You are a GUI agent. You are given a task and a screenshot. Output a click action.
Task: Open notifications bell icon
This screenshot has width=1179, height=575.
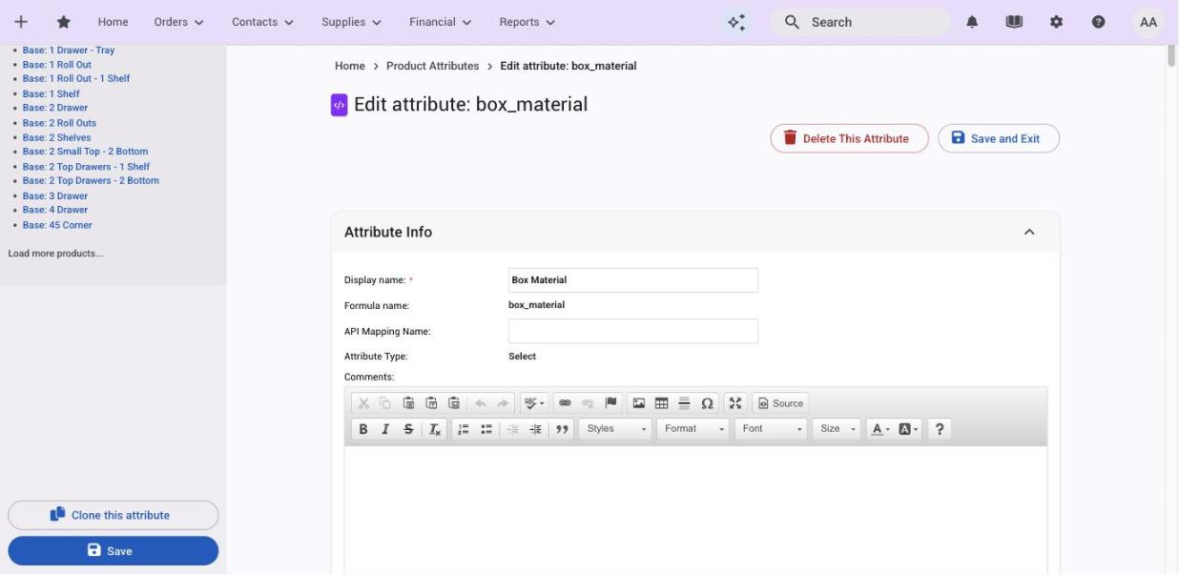[x=972, y=22]
